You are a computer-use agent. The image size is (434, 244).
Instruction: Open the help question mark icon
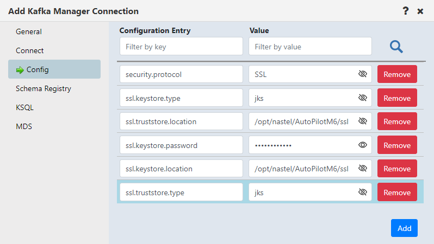click(406, 11)
